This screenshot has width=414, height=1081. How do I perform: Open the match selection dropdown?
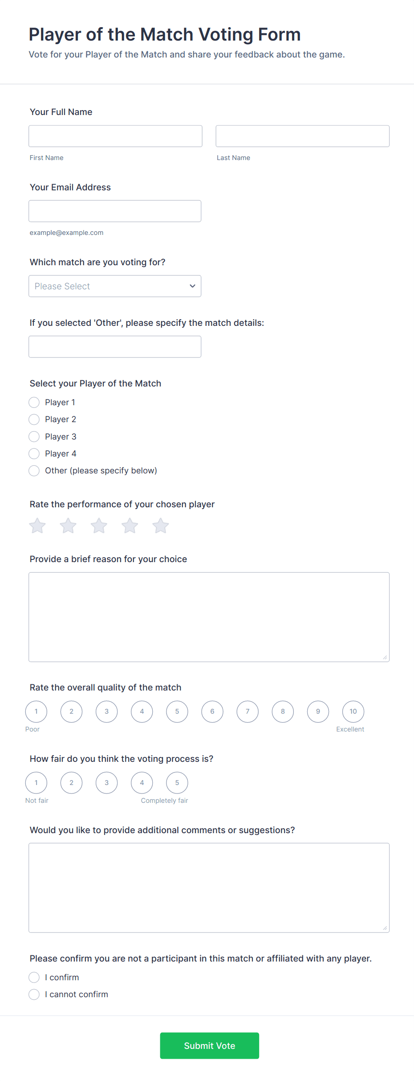pyautogui.click(x=115, y=286)
